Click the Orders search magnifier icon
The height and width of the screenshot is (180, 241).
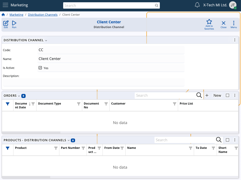click(x=199, y=95)
